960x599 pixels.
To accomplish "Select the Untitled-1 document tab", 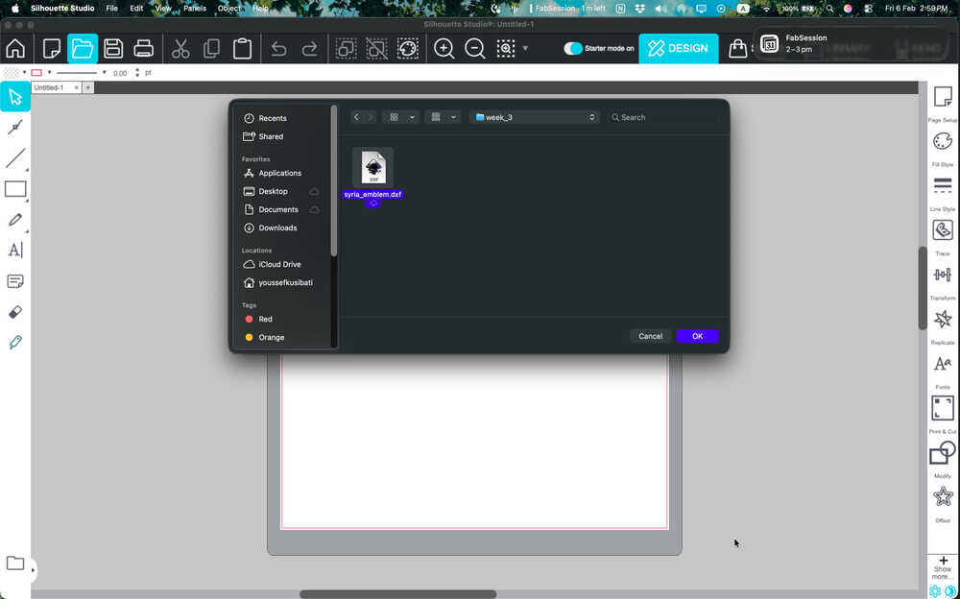I will 49,87.
